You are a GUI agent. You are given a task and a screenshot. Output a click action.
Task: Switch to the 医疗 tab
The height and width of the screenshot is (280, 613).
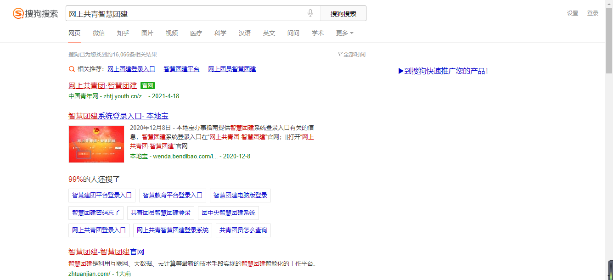pyautogui.click(x=196, y=33)
